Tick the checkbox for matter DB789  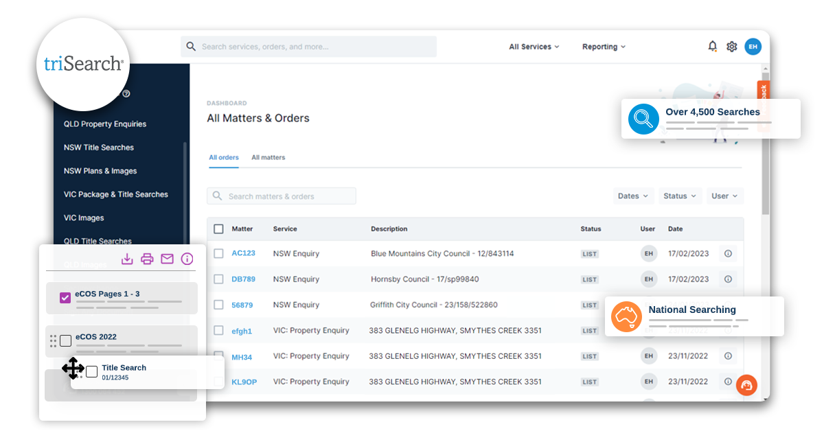pos(218,279)
